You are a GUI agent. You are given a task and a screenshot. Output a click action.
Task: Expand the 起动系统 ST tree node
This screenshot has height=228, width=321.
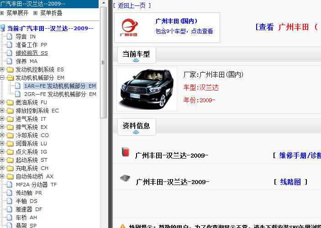coord(2,160)
